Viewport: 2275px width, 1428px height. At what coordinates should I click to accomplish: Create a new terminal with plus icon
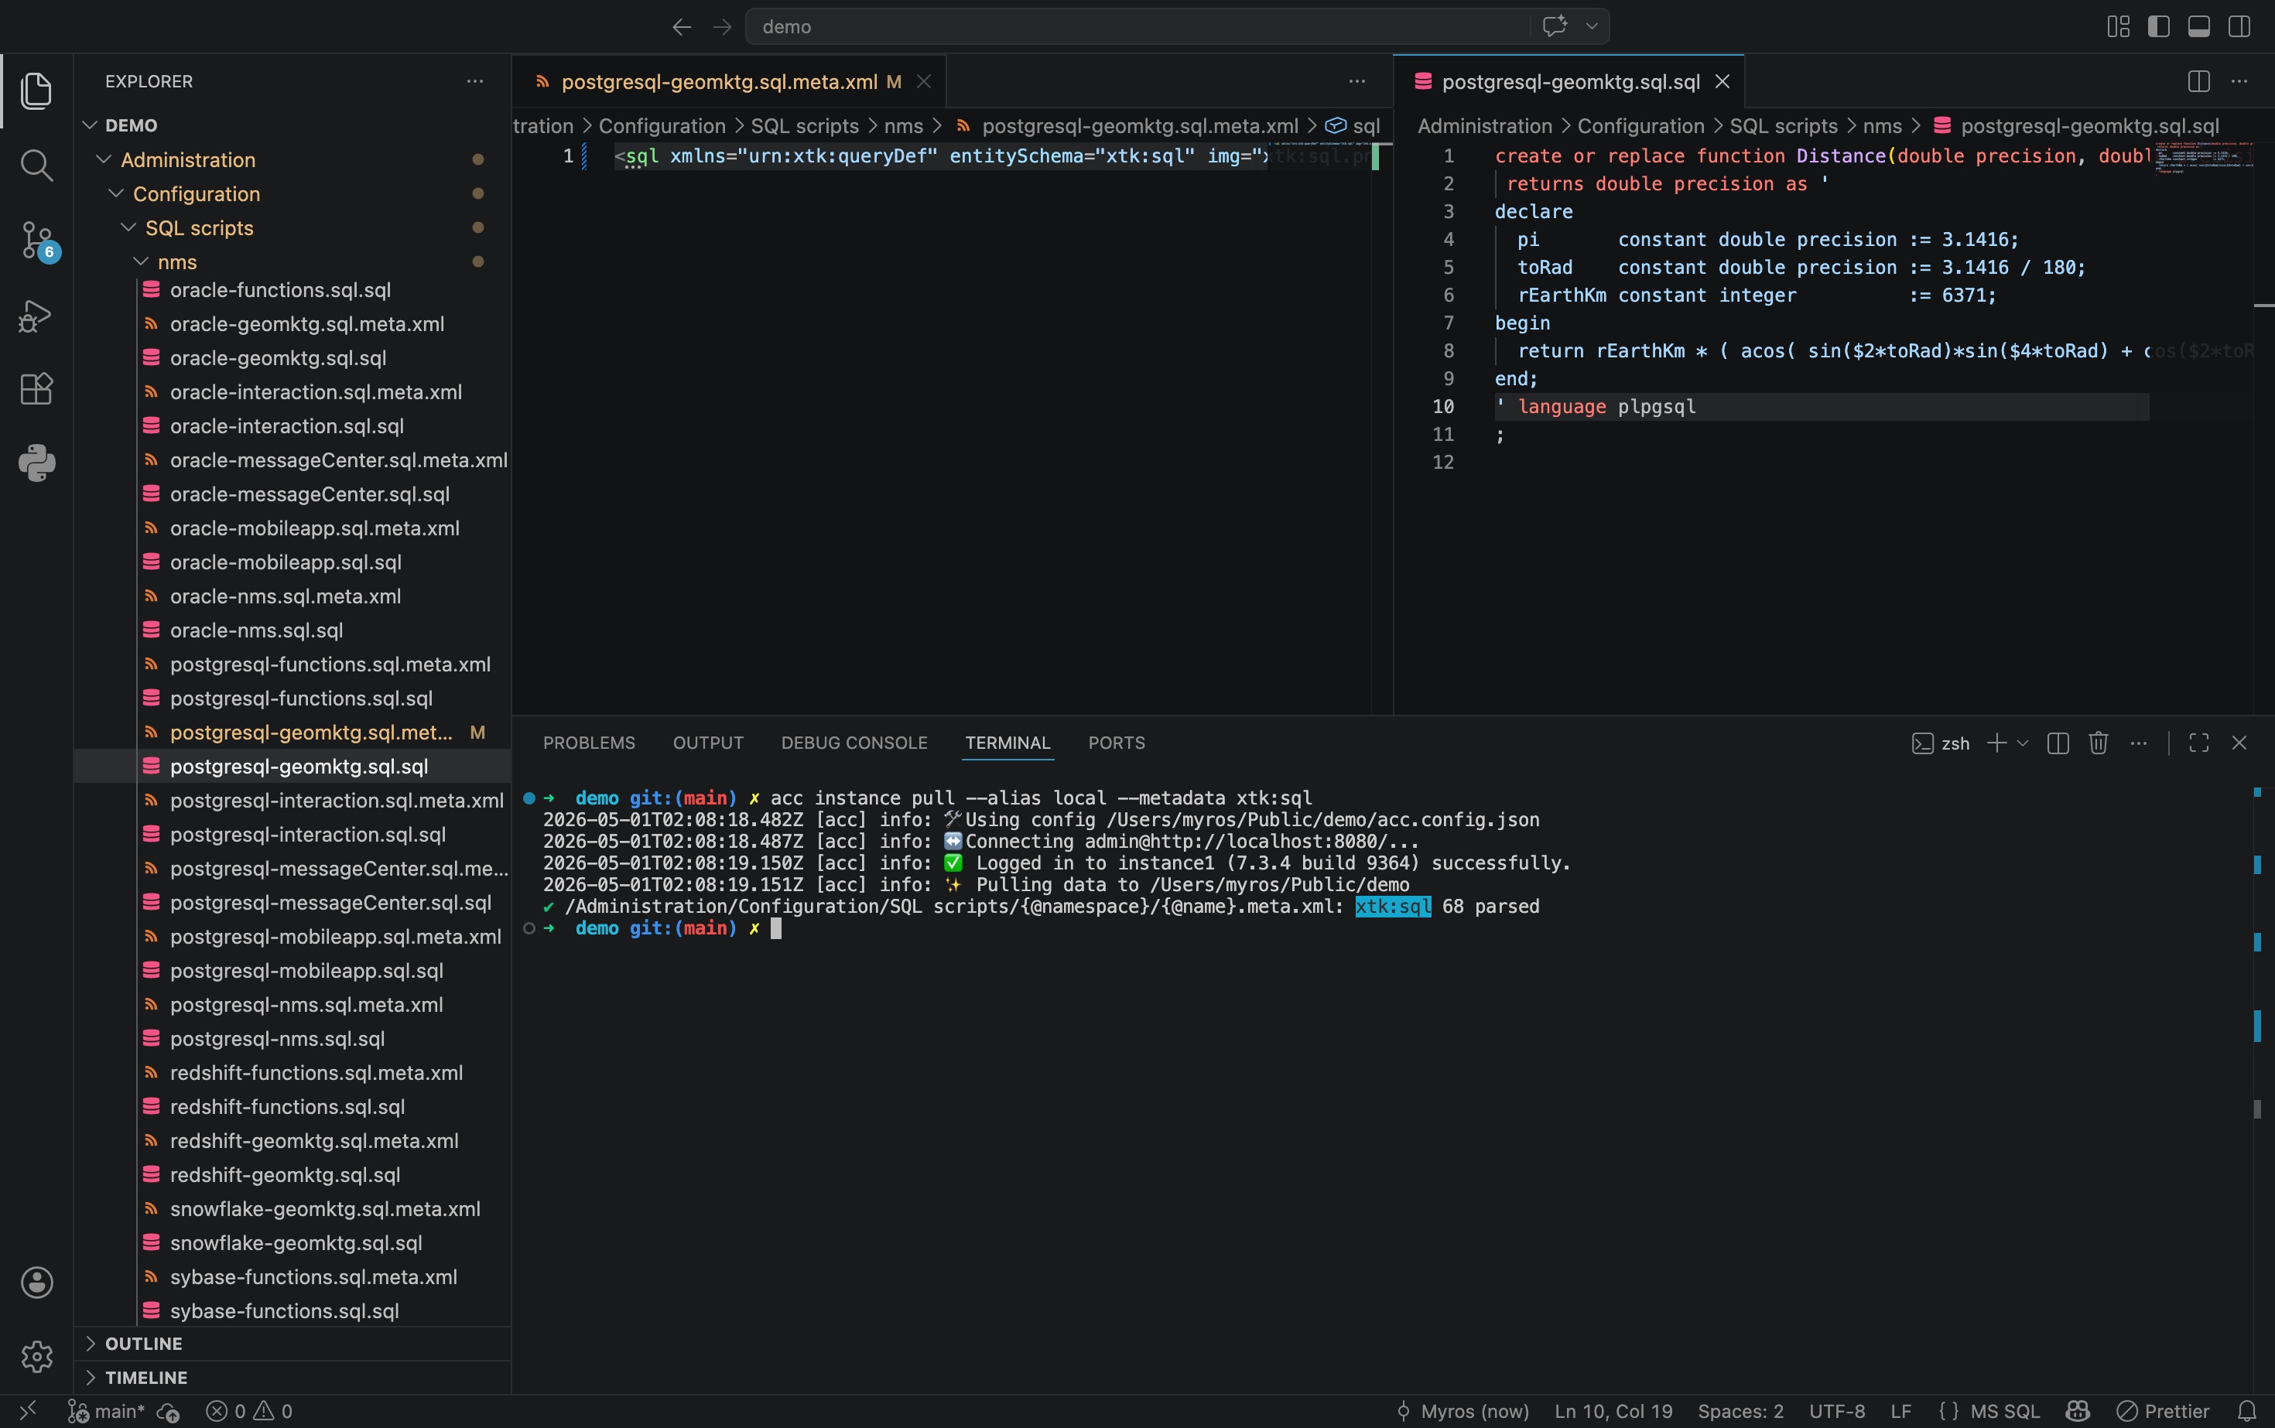(x=1996, y=743)
